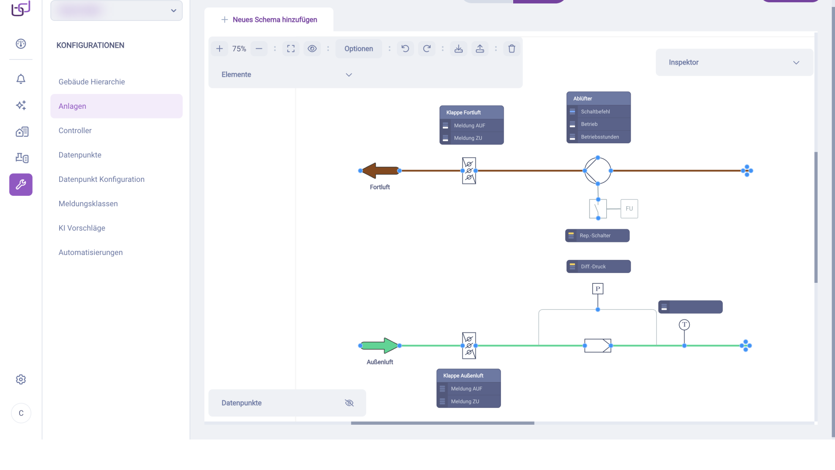The height and width of the screenshot is (470, 835).
Task: Click Neues Schema hinzufügen
Action: 269,20
